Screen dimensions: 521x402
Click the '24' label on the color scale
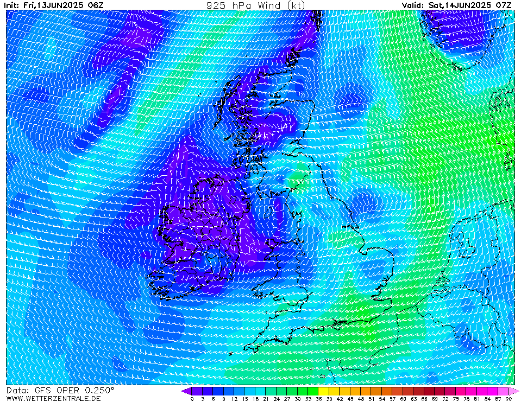click(x=277, y=399)
